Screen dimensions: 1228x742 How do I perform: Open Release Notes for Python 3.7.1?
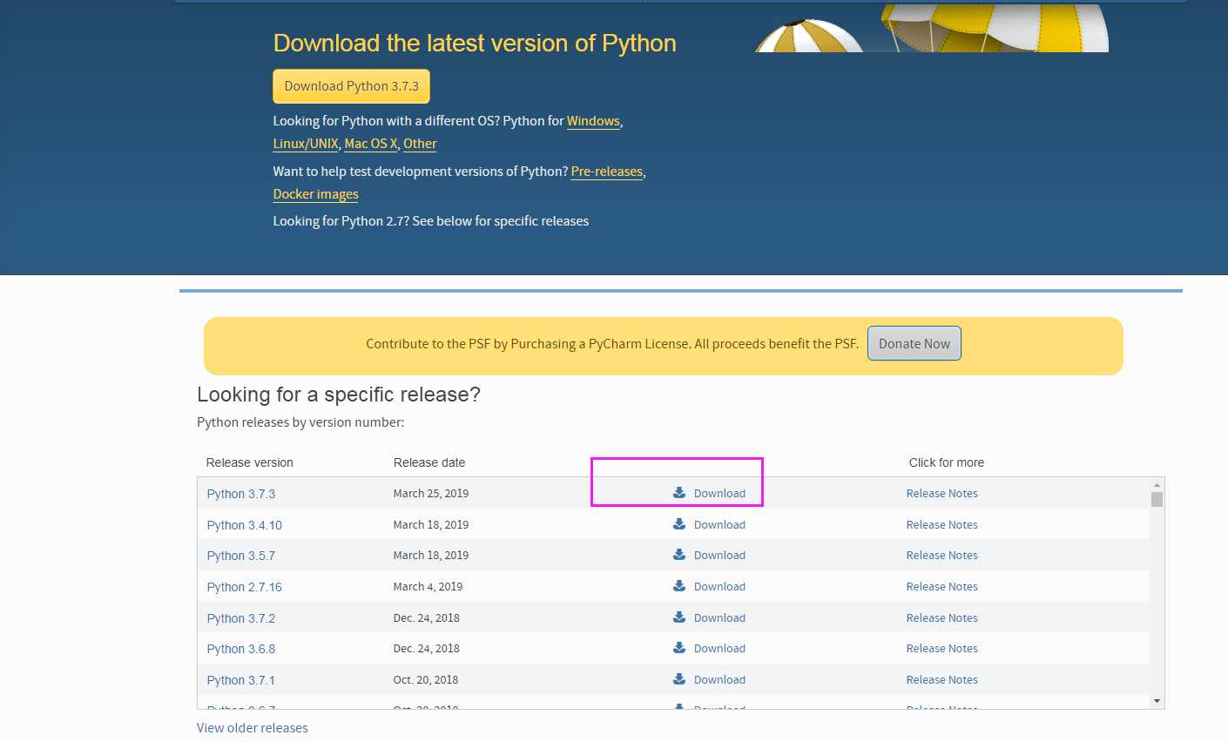click(x=941, y=679)
